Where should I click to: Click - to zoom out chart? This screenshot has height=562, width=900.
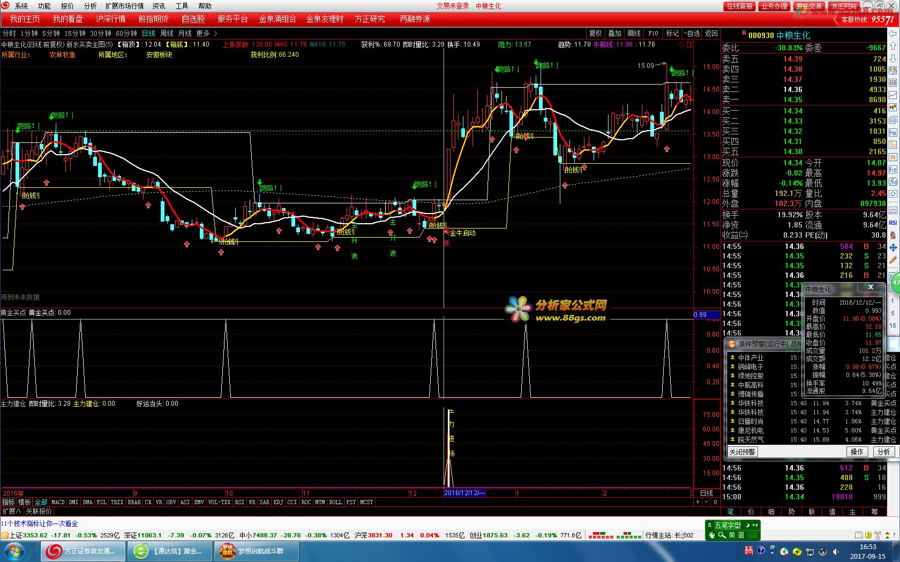coord(706,502)
